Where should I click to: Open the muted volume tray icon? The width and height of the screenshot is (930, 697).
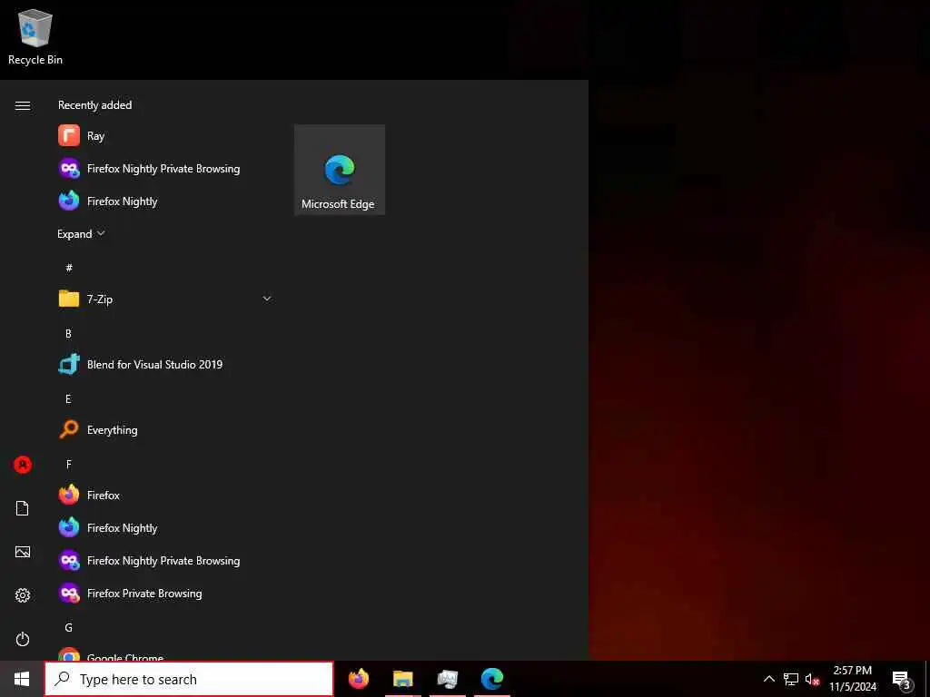[812, 679]
